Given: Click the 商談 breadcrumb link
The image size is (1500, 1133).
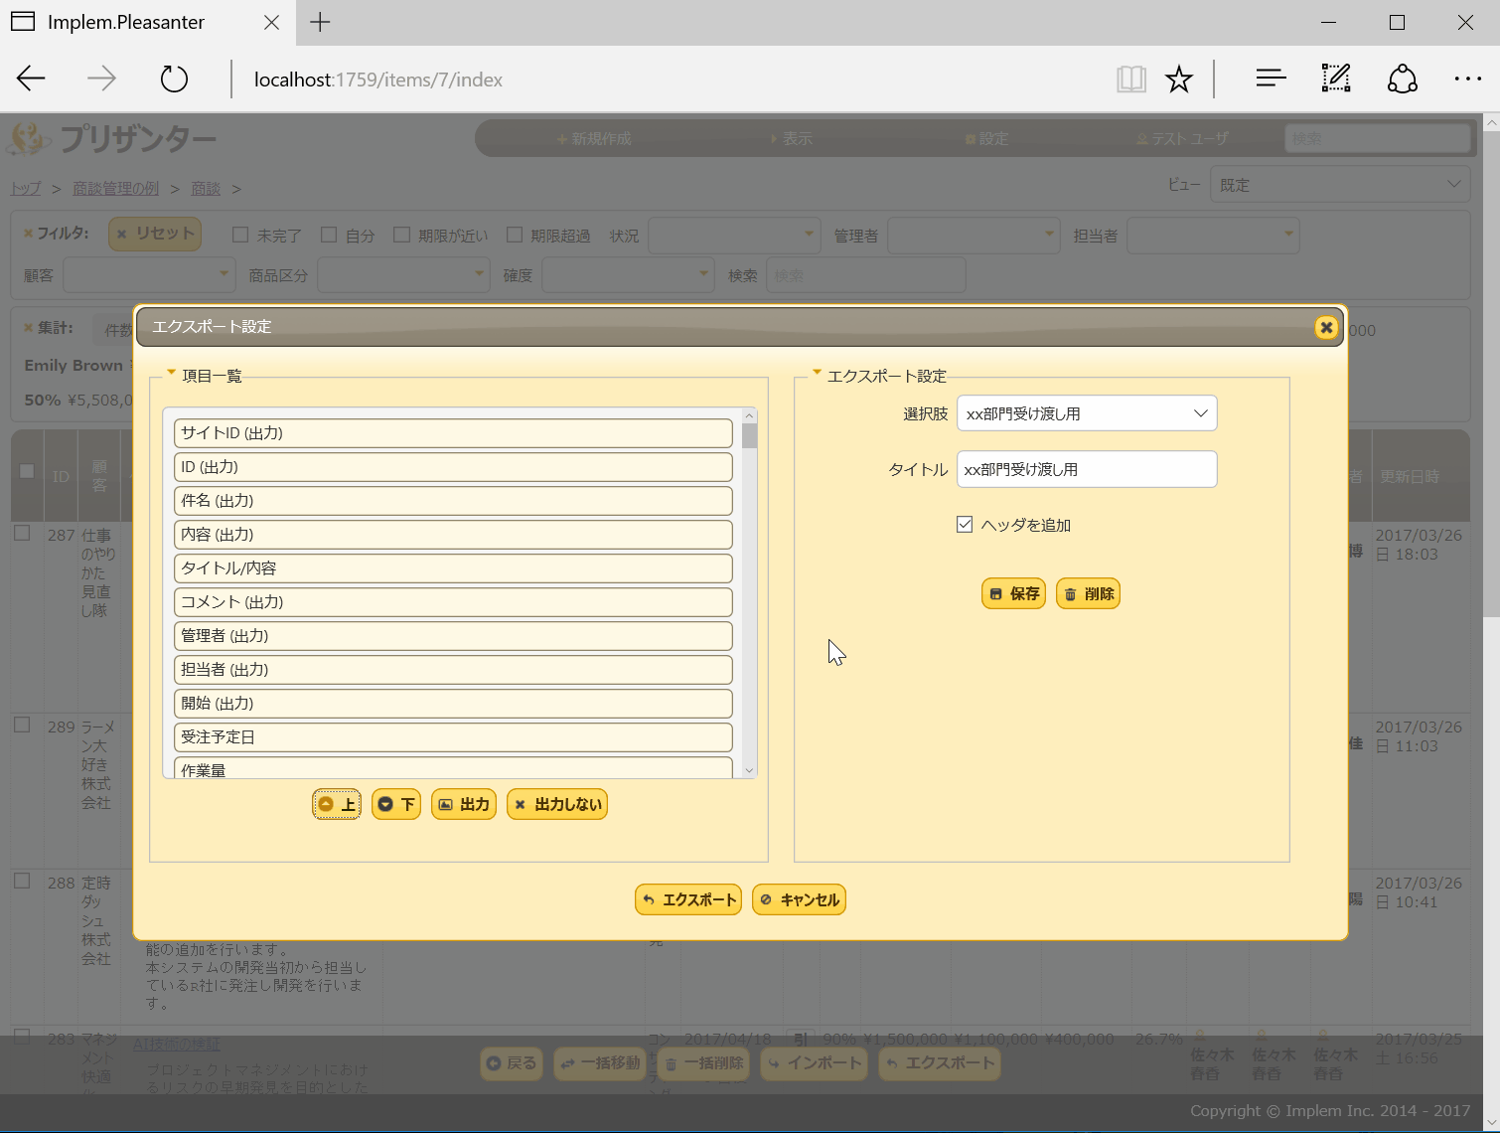Looking at the screenshot, I should [206, 188].
